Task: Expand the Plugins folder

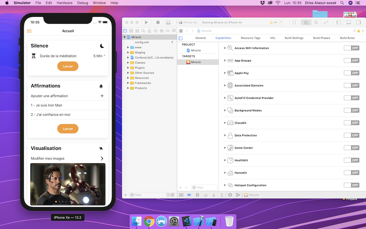Action: click(x=128, y=68)
